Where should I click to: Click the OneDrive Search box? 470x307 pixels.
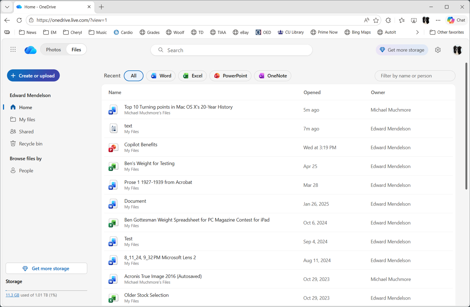pos(231,50)
